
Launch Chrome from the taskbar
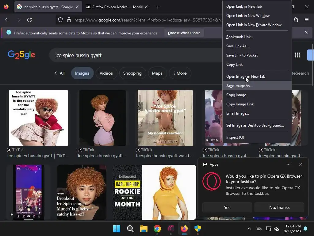click(x=157, y=228)
